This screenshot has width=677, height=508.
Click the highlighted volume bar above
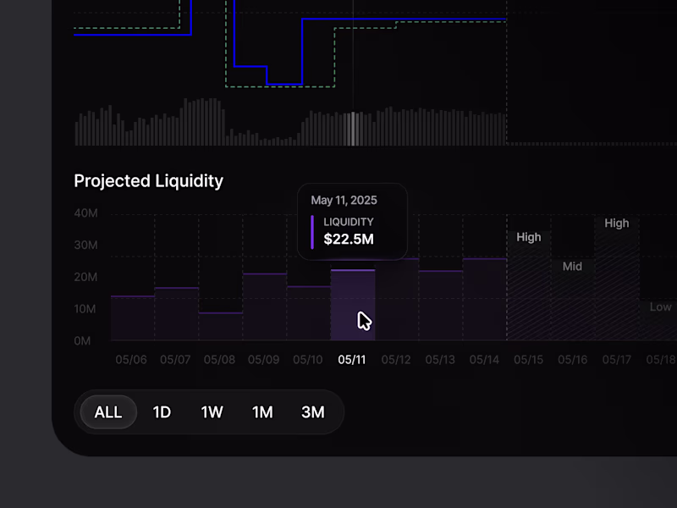point(353,127)
